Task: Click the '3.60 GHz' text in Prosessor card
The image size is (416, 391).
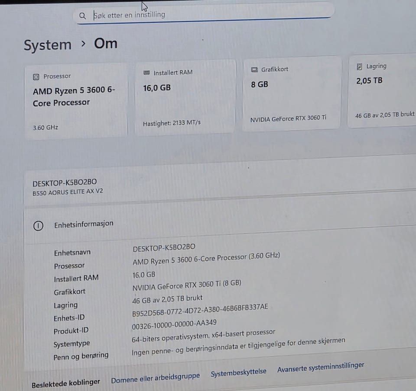Action: [x=45, y=128]
